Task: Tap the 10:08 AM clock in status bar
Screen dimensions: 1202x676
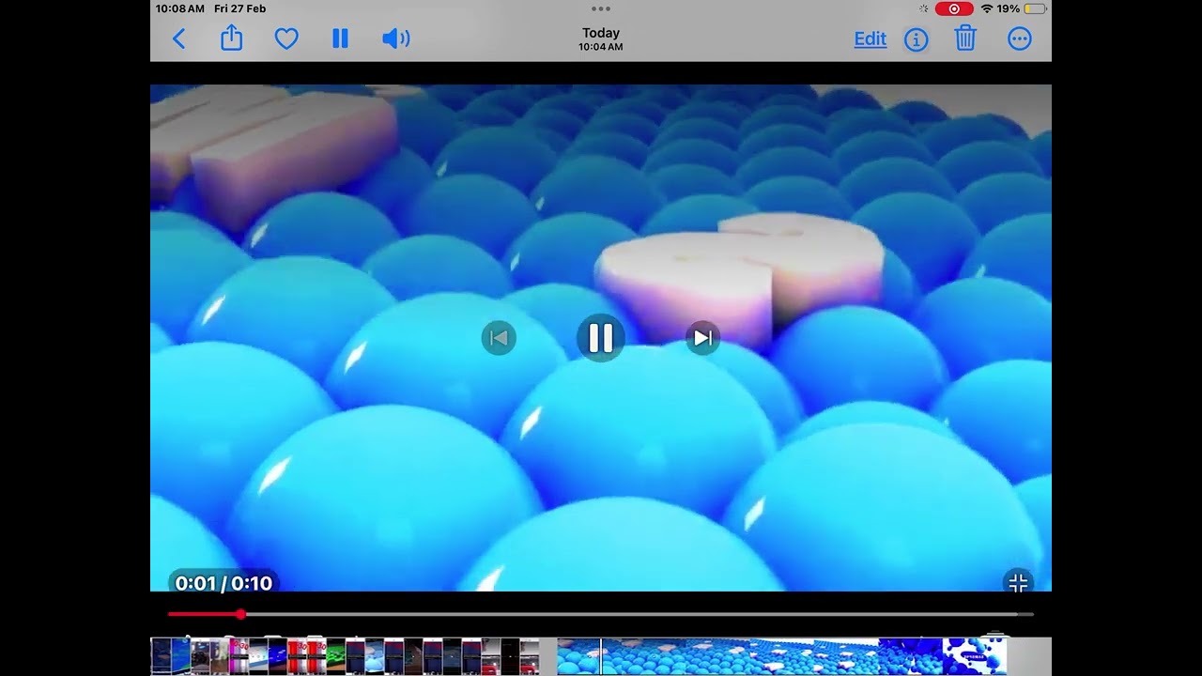Action: tap(180, 8)
